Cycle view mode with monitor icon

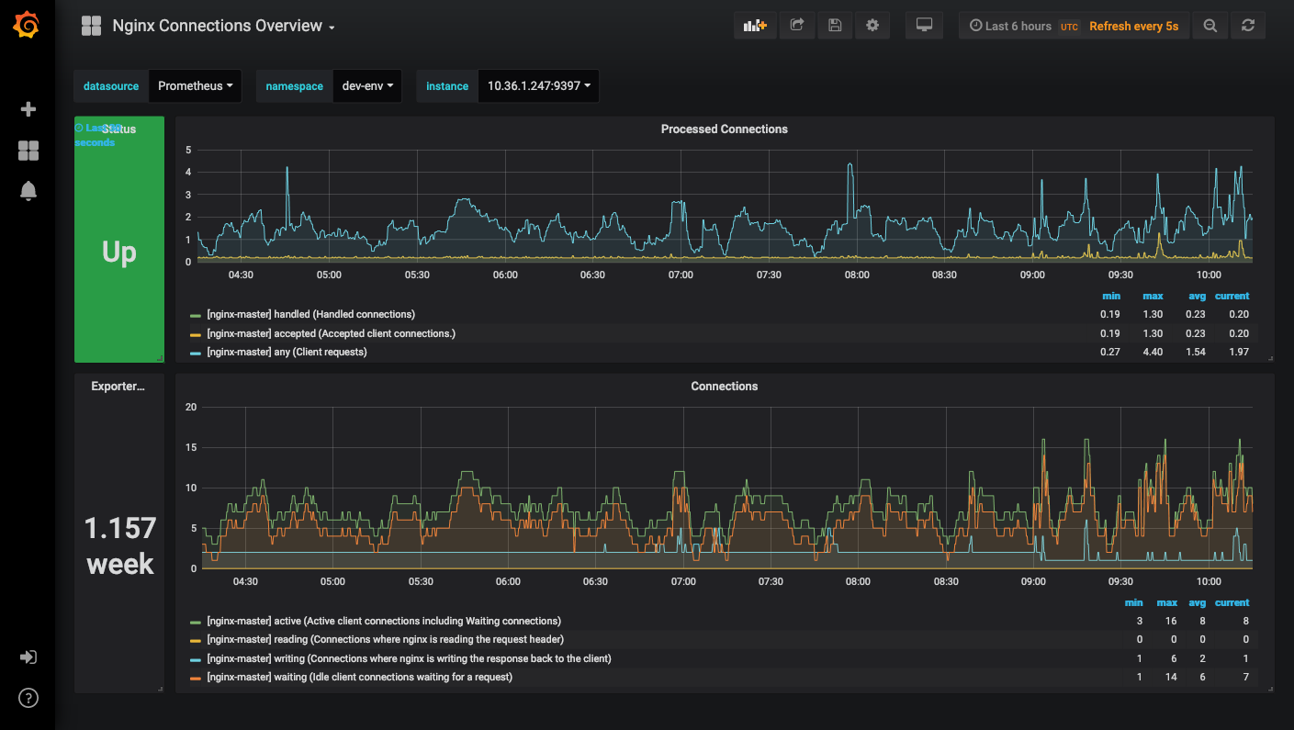point(924,26)
